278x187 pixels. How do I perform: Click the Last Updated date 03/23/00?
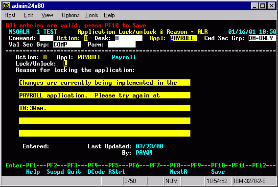149,146
